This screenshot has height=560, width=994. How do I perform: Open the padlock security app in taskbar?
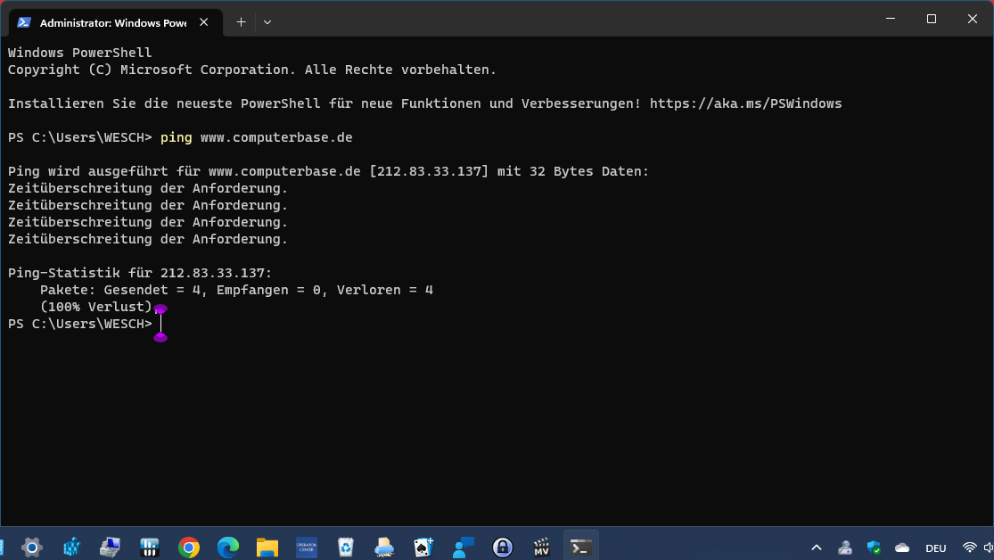point(503,547)
